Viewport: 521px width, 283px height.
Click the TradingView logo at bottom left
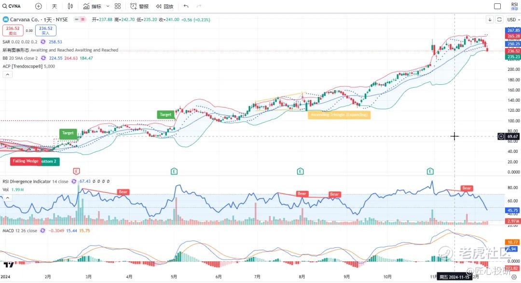tap(9, 265)
